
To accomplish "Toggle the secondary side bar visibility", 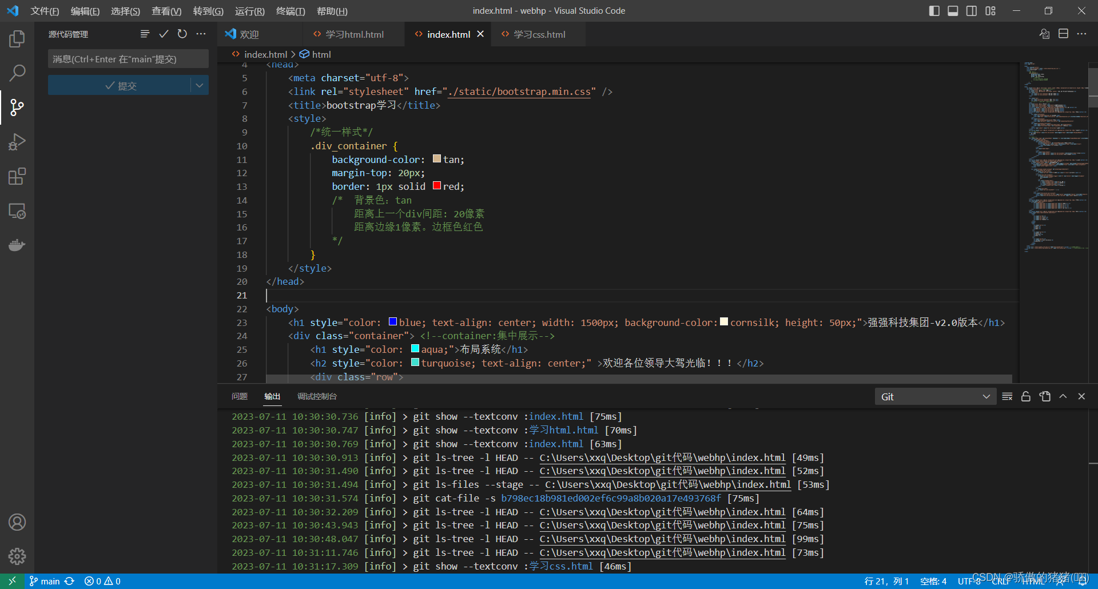I will 972,11.
